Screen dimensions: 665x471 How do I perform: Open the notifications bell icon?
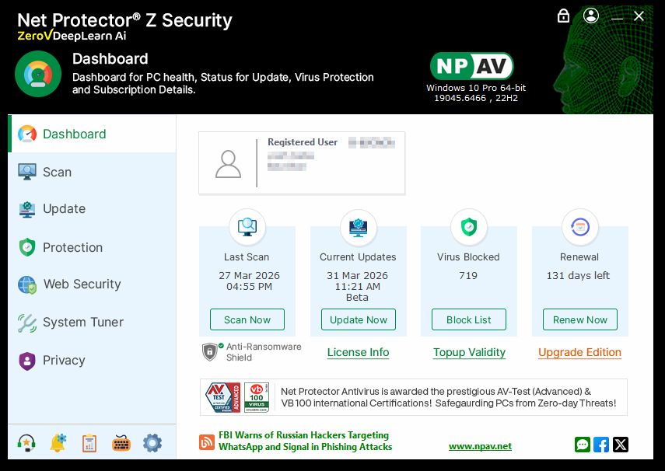[58, 443]
